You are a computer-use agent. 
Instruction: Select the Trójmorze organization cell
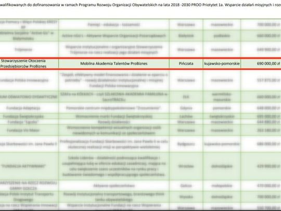click(23, 49)
